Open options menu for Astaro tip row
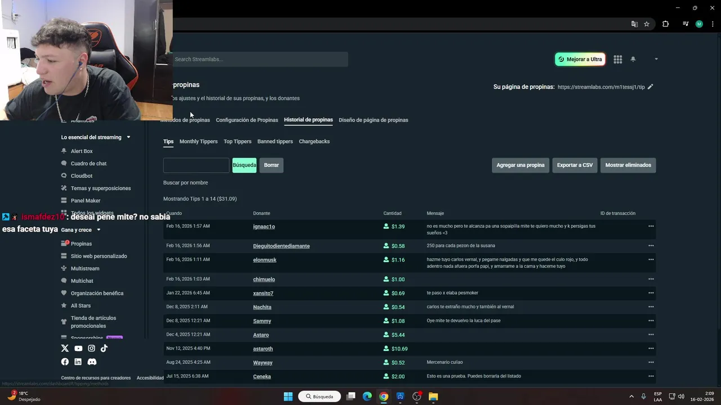Screen dimensions: 721x405 coord(651,334)
